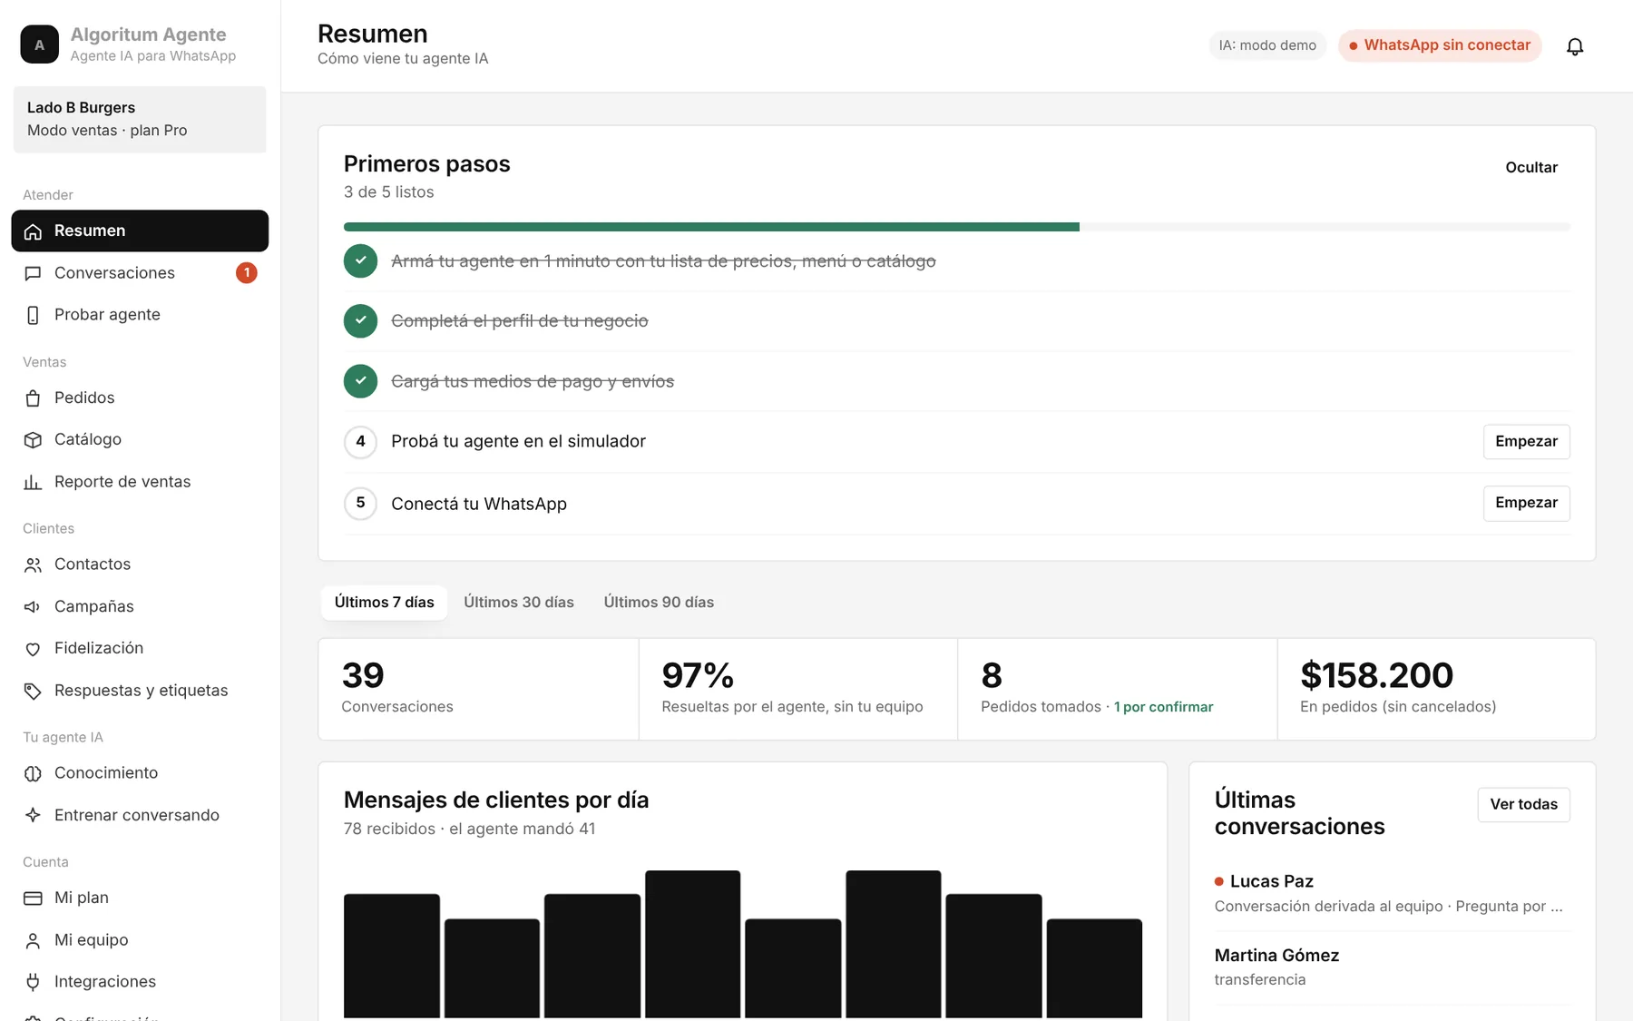
Task: Click the Conversaciones chat bubble icon
Action: coord(33,273)
